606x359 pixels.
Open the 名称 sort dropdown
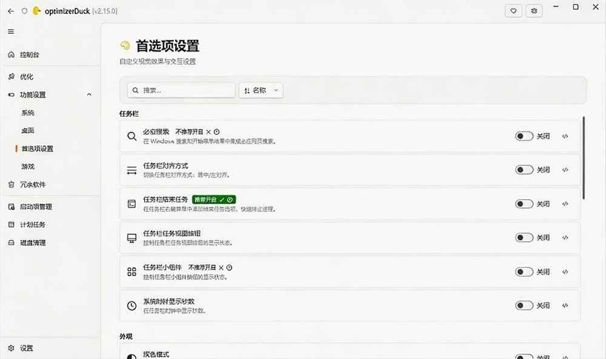[261, 90]
